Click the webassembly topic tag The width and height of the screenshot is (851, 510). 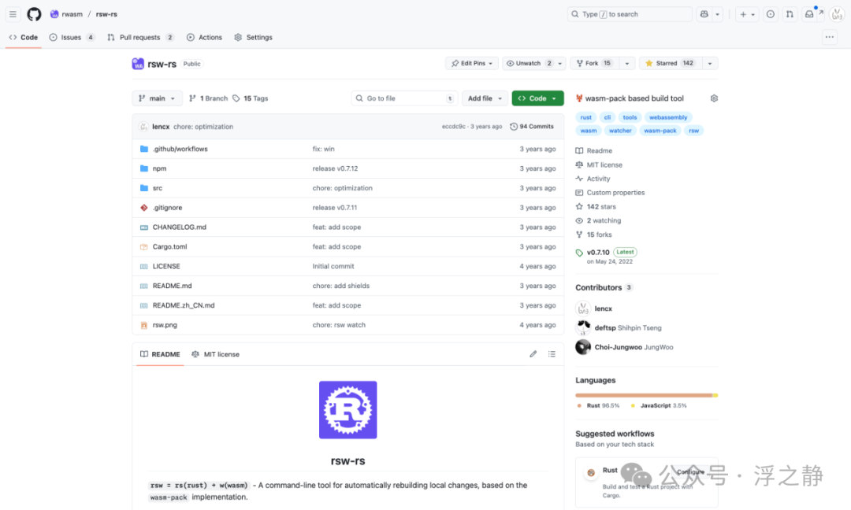tap(668, 117)
